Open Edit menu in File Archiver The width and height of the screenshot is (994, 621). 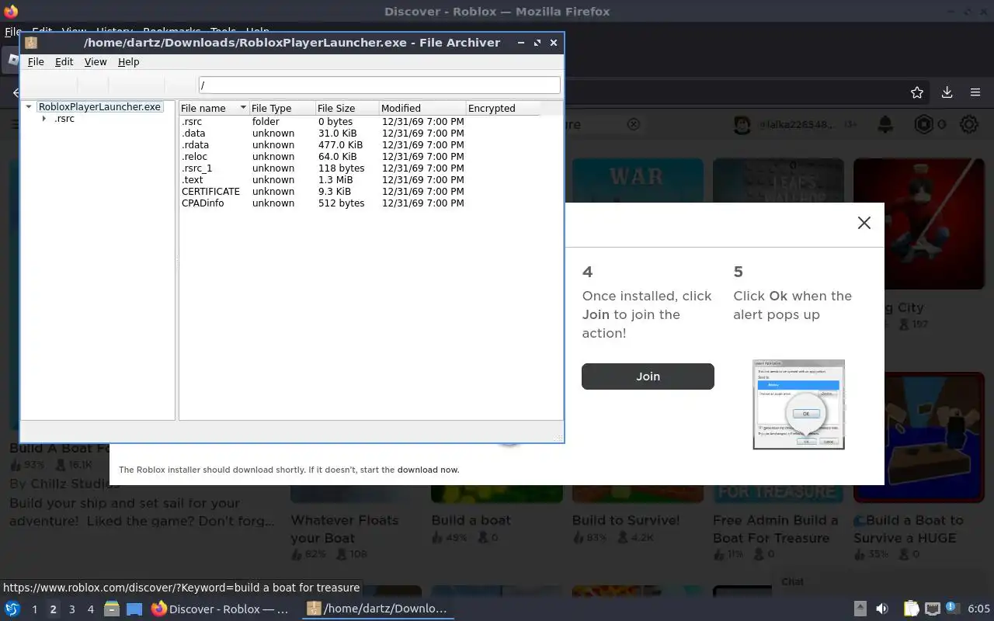click(x=64, y=62)
